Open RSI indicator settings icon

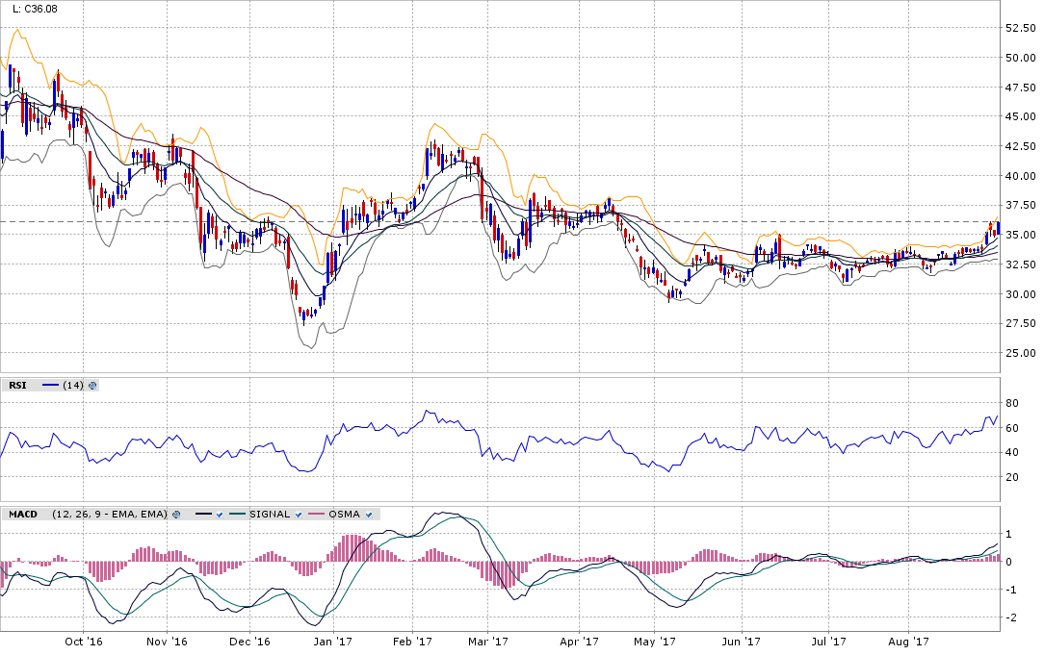pos(92,385)
